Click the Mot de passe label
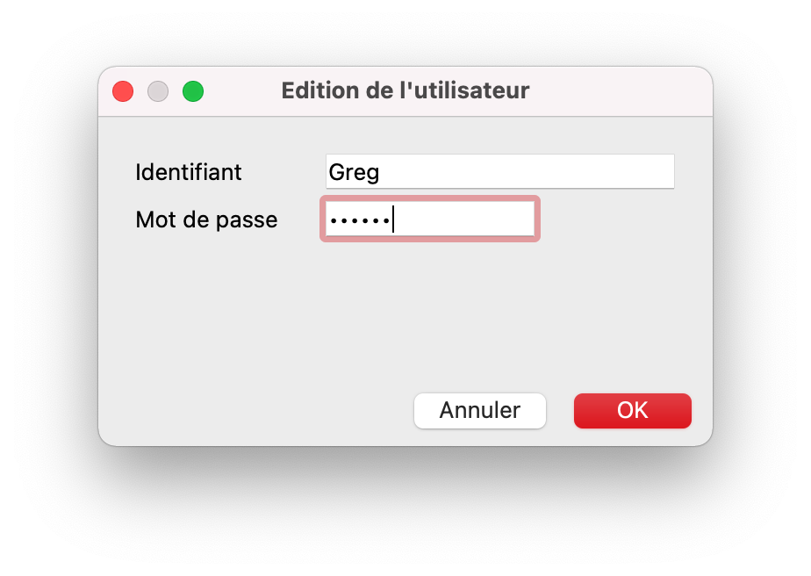The image size is (811, 576). (x=206, y=220)
